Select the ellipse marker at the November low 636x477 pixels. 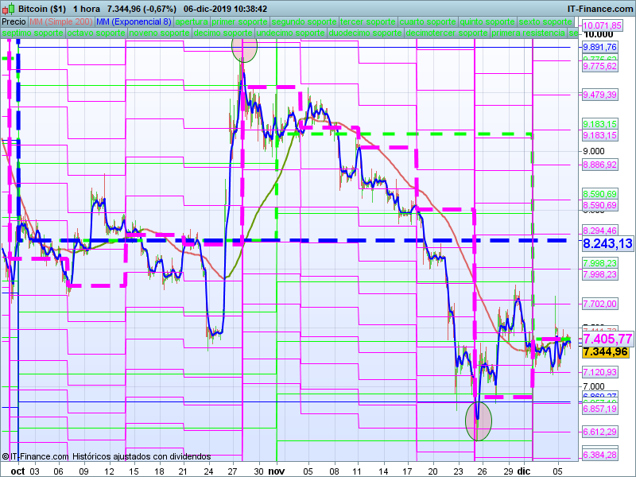[x=479, y=420]
